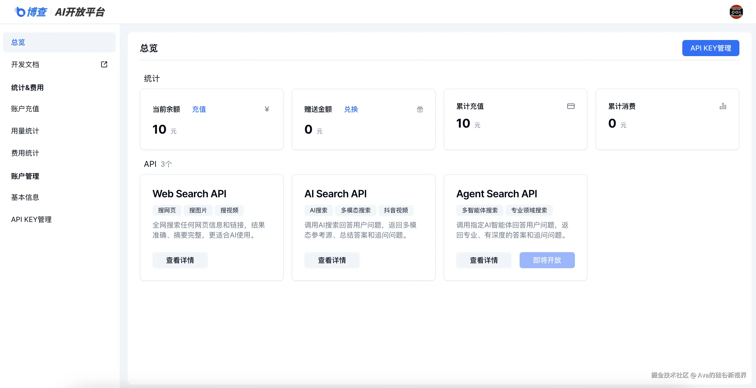Open the user avatar in top-right corner

(736, 12)
